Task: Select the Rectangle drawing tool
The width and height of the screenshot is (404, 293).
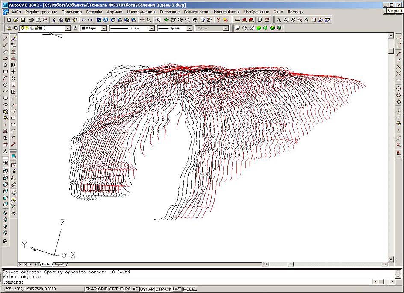Action: point(6,72)
